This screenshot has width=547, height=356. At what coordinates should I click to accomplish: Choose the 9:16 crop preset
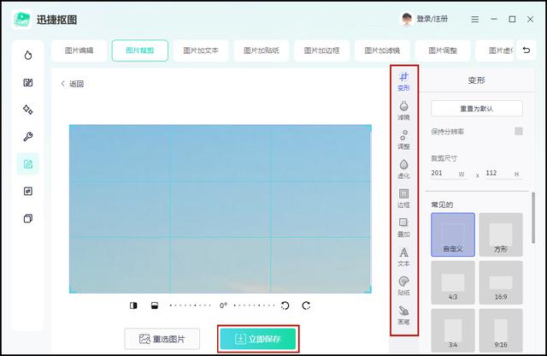[501, 330]
